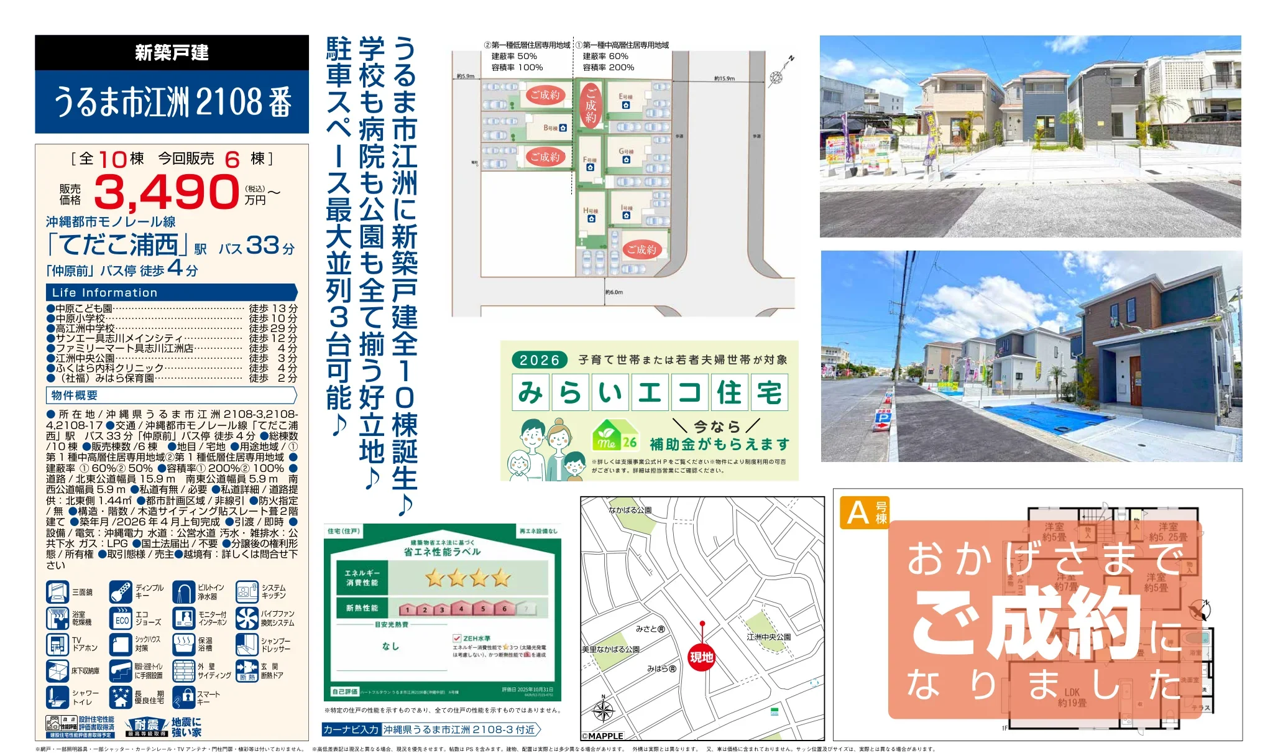This screenshot has height=753, width=1278.
Task: Click the ふくはら内科クリニック row
Action: point(172,368)
